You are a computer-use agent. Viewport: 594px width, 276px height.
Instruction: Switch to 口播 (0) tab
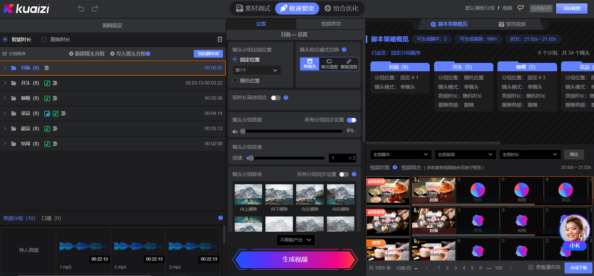51,218
